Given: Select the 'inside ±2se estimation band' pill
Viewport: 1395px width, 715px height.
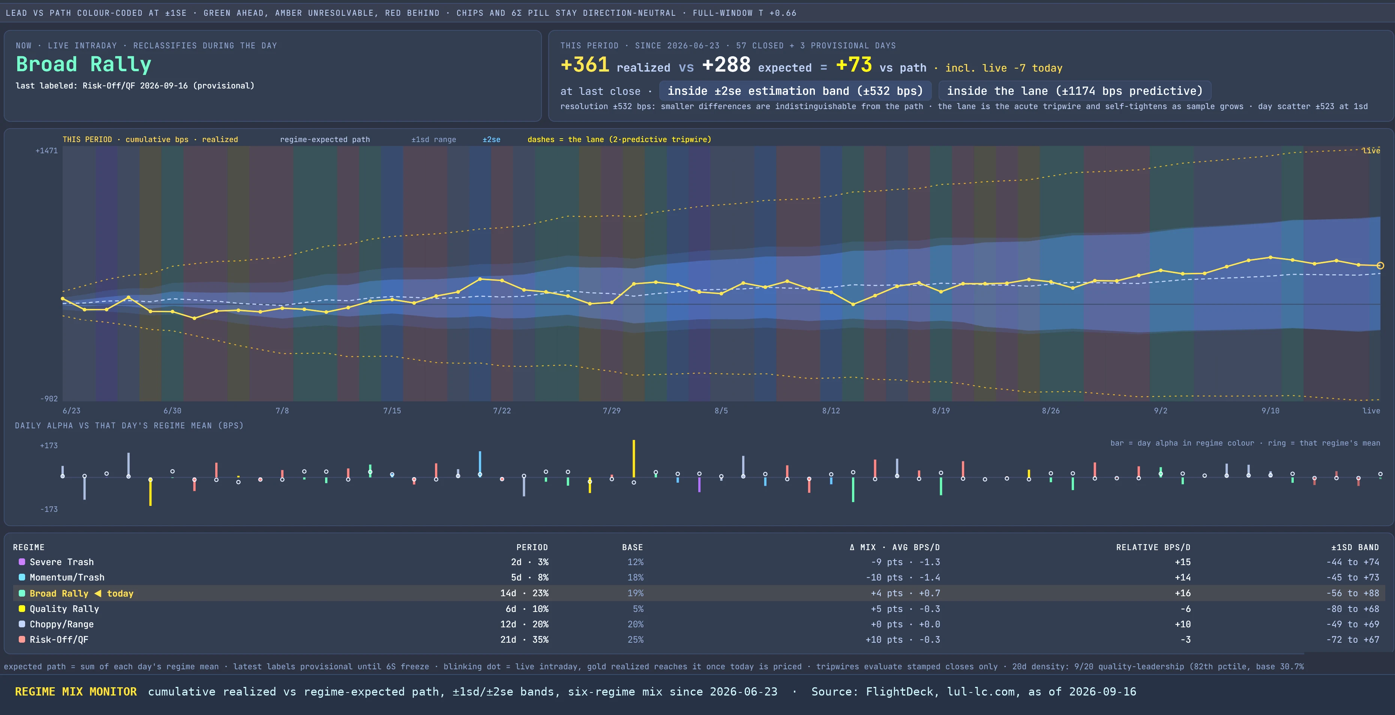Looking at the screenshot, I should [795, 91].
